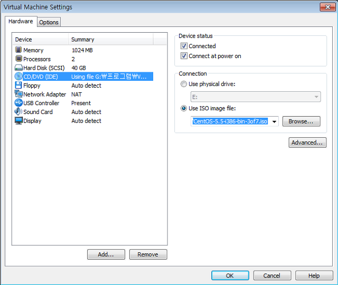Viewport: 338px width, 285px height.
Task: Confirm settings with the OK button
Action: click(230, 275)
